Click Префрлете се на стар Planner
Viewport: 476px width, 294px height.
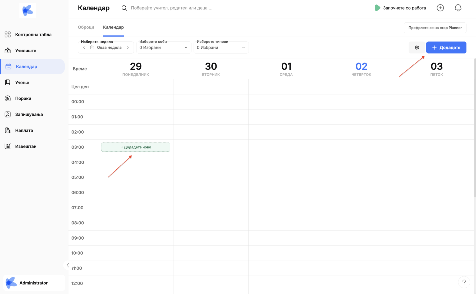coord(435,28)
